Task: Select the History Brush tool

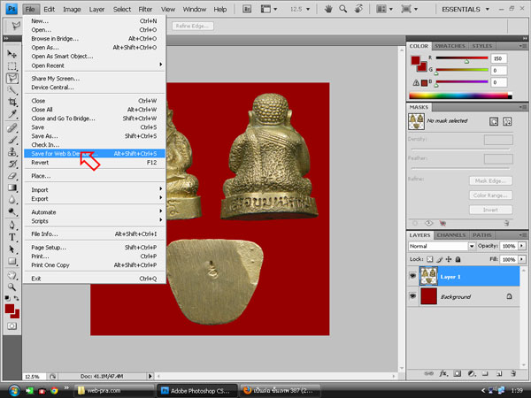Action: coord(12,164)
